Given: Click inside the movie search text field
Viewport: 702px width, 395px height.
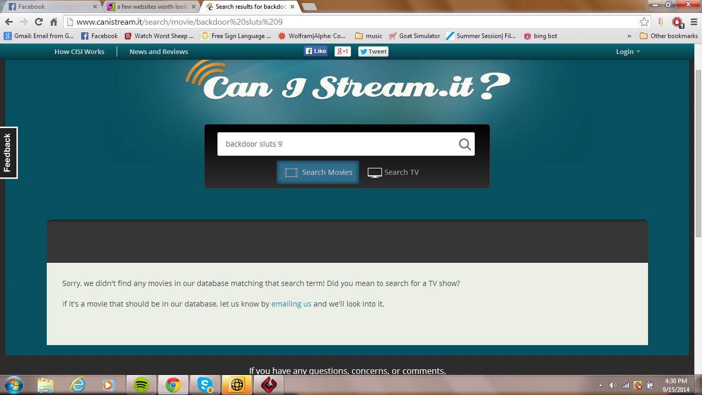Looking at the screenshot, I should (337, 145).
